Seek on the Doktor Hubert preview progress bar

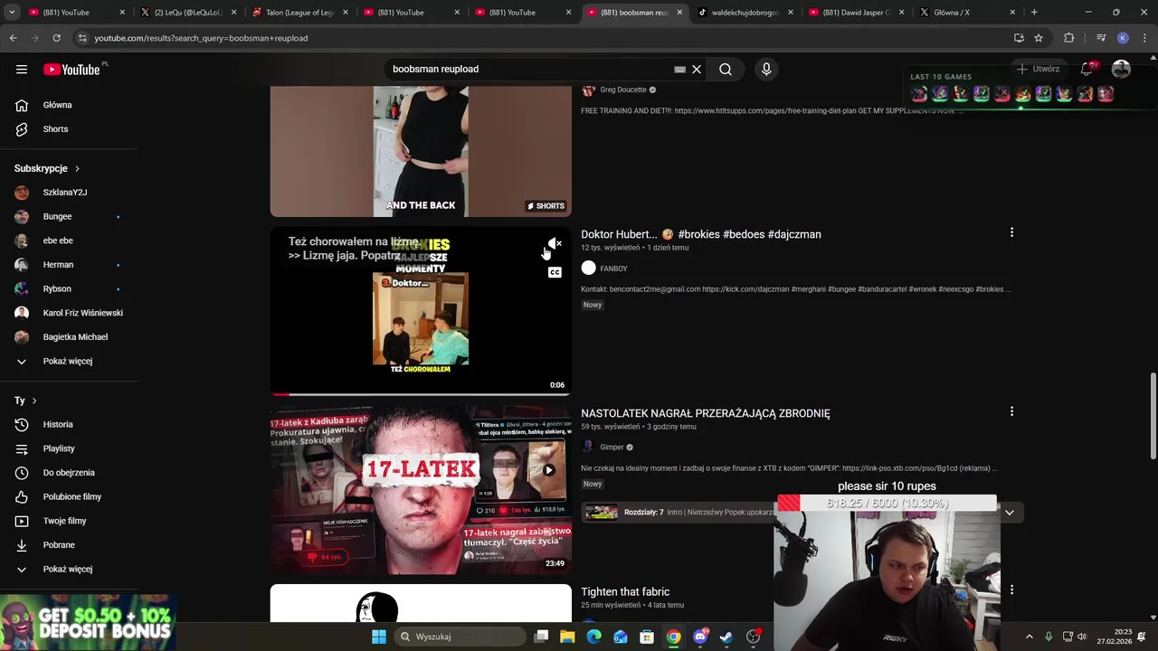pos(421,394)
